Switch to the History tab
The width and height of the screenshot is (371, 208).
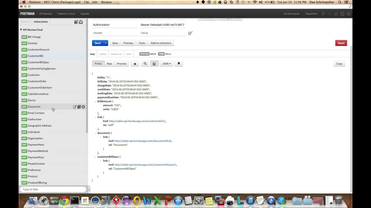25,22
